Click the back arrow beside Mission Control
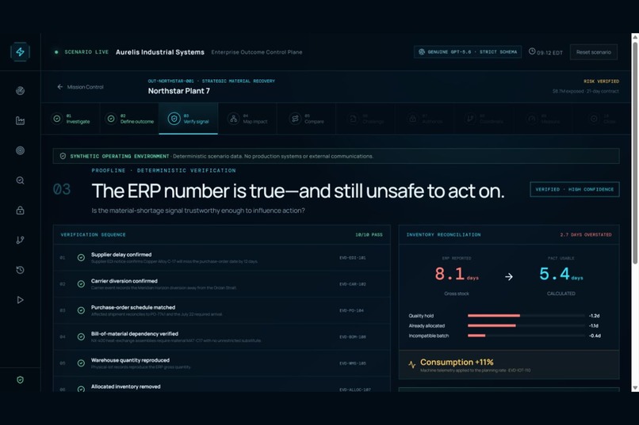639x425 pixels. [60, 86]
